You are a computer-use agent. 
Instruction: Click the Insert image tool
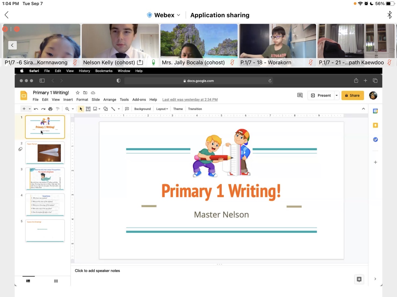click(95, 109)
